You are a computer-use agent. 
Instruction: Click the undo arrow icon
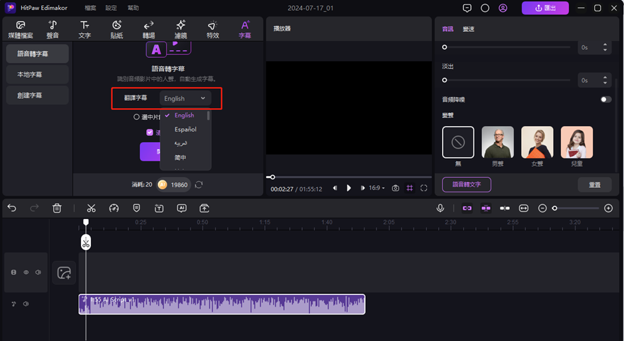pyautogui.click(x=12, y=208)
